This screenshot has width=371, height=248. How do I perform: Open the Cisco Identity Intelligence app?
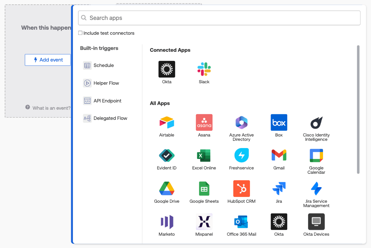click(316, 122)
